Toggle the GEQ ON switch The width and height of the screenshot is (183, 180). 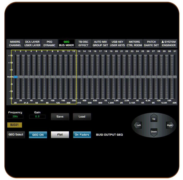coord(38,135)
